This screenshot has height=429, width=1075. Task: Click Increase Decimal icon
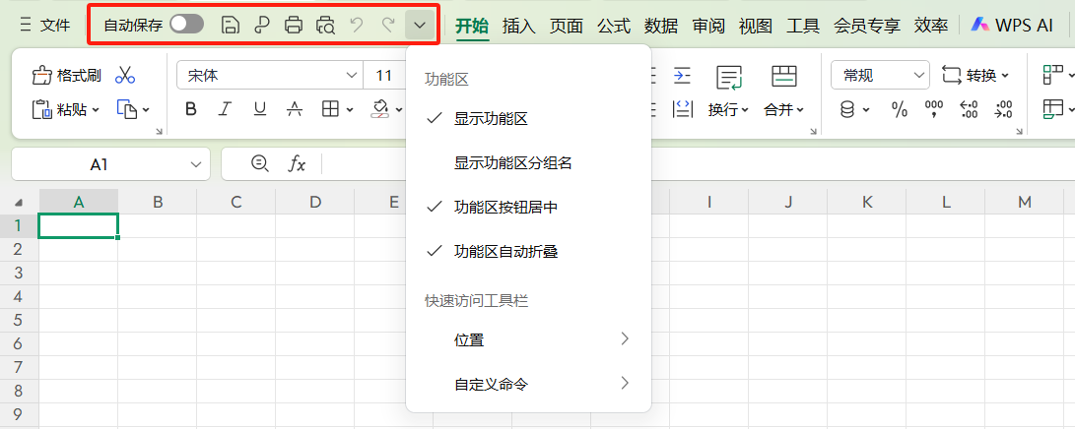point(969,109)
